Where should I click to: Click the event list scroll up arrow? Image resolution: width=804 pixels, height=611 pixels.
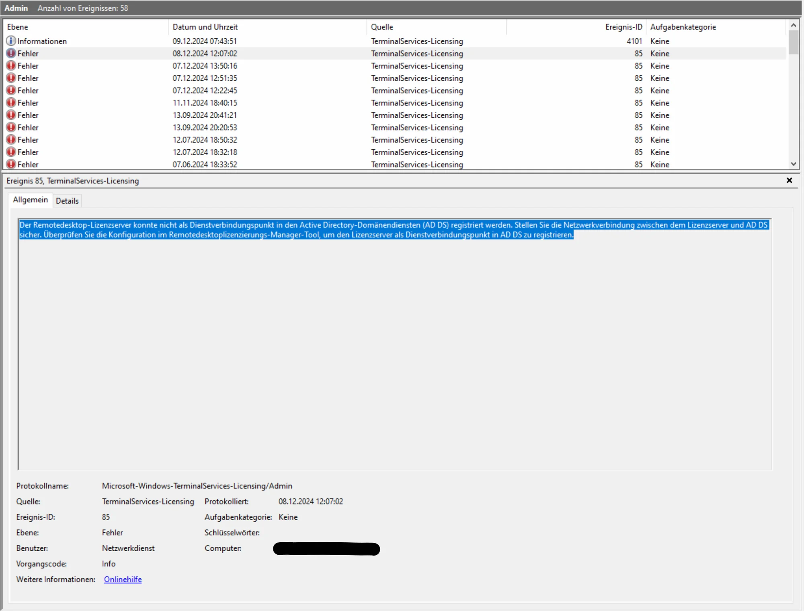(x=793, y=25)
